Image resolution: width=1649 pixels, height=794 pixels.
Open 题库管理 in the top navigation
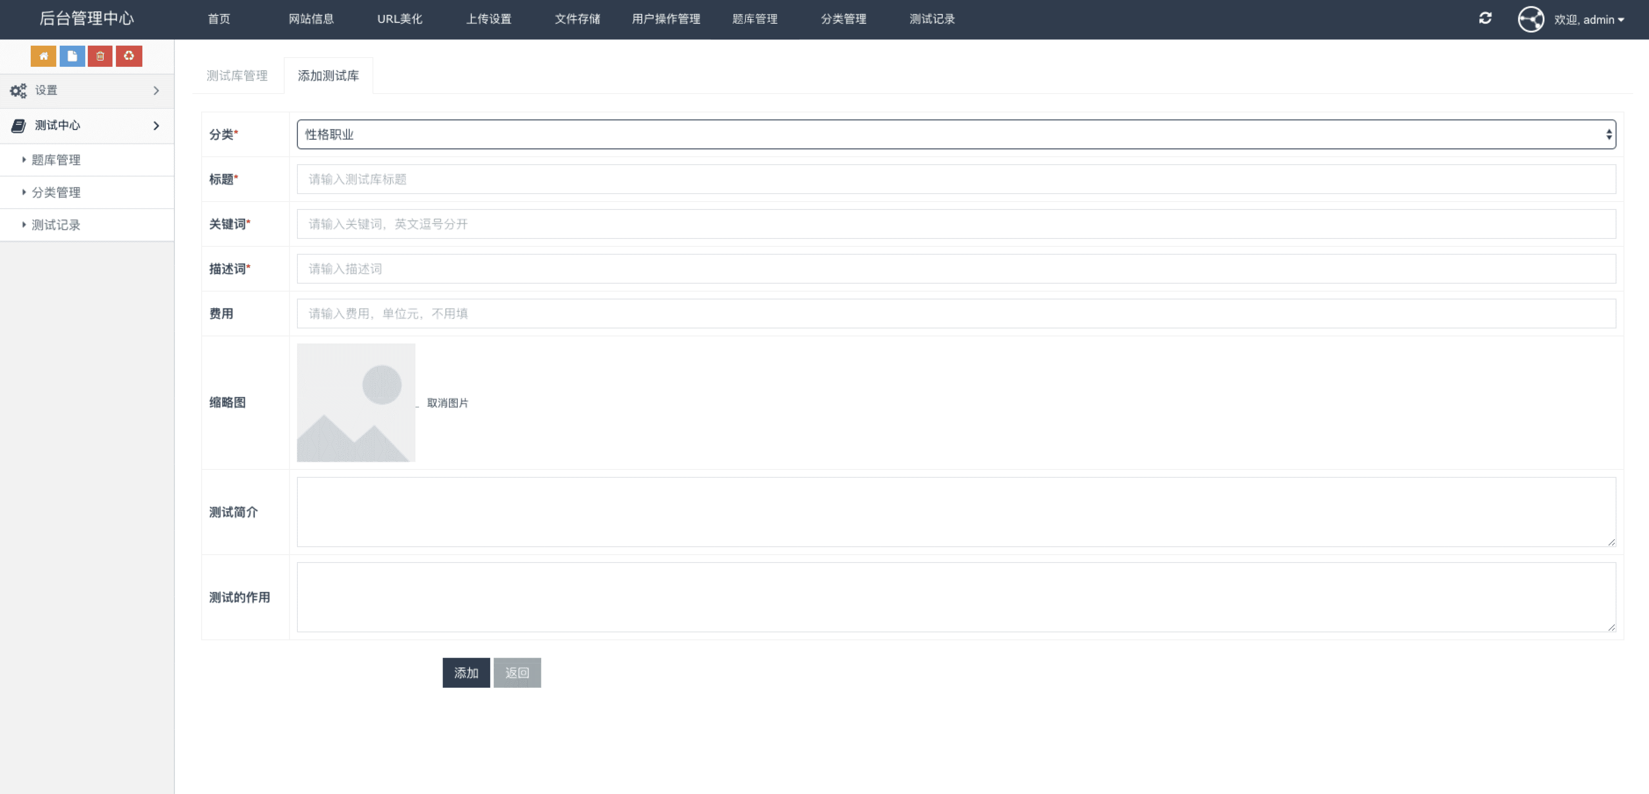point(755,19)
